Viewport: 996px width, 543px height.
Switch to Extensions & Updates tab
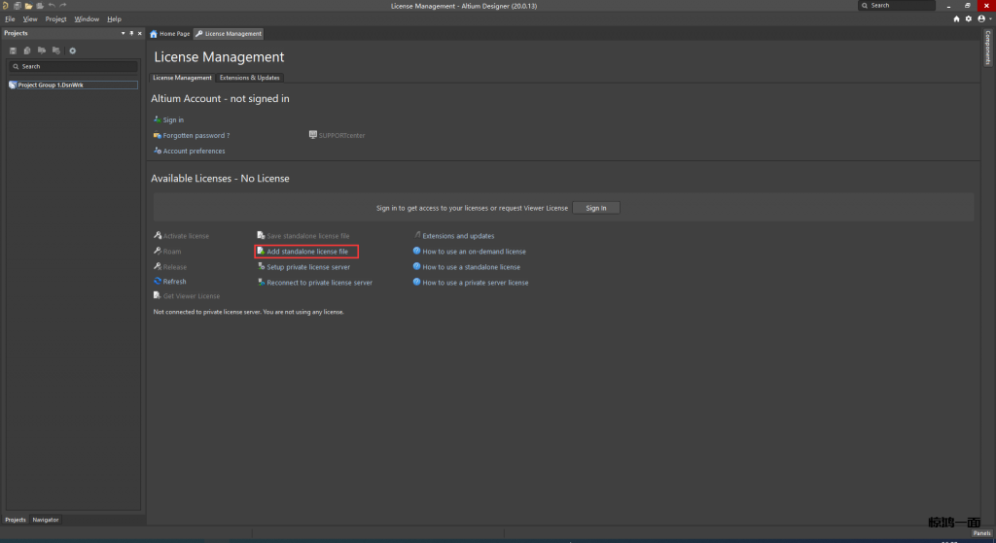coord(250,78)
